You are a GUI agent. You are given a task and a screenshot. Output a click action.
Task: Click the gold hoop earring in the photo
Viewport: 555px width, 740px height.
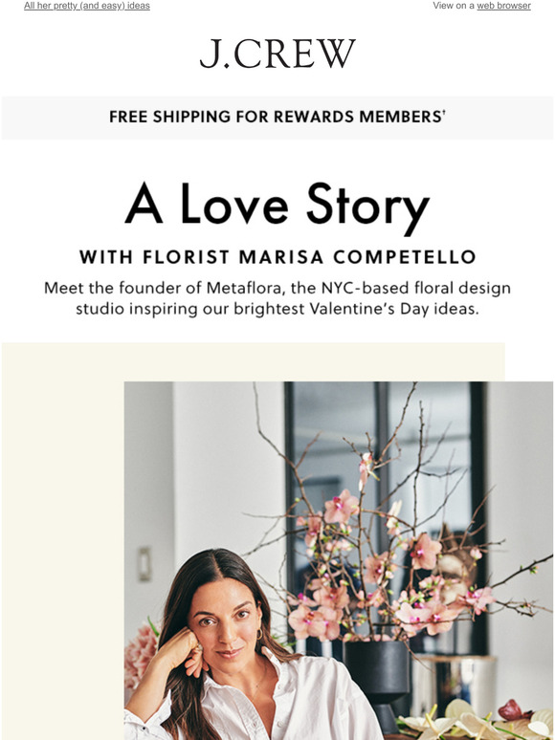259,633
